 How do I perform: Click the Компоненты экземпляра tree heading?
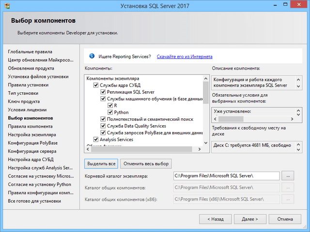[x=113, y=78]
